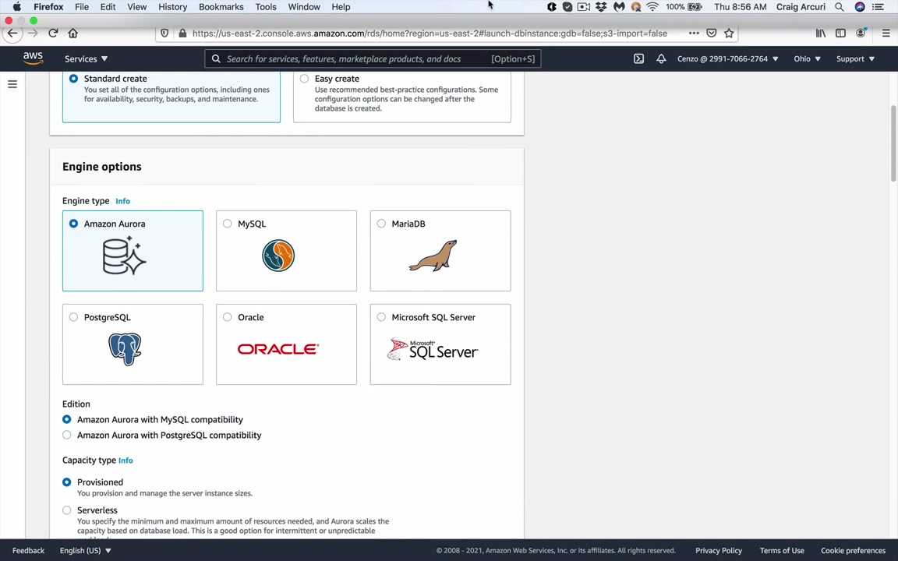Viewport: 898px width, 561px height.
Task: Click the Oracle logo
Action: [278, 348]
